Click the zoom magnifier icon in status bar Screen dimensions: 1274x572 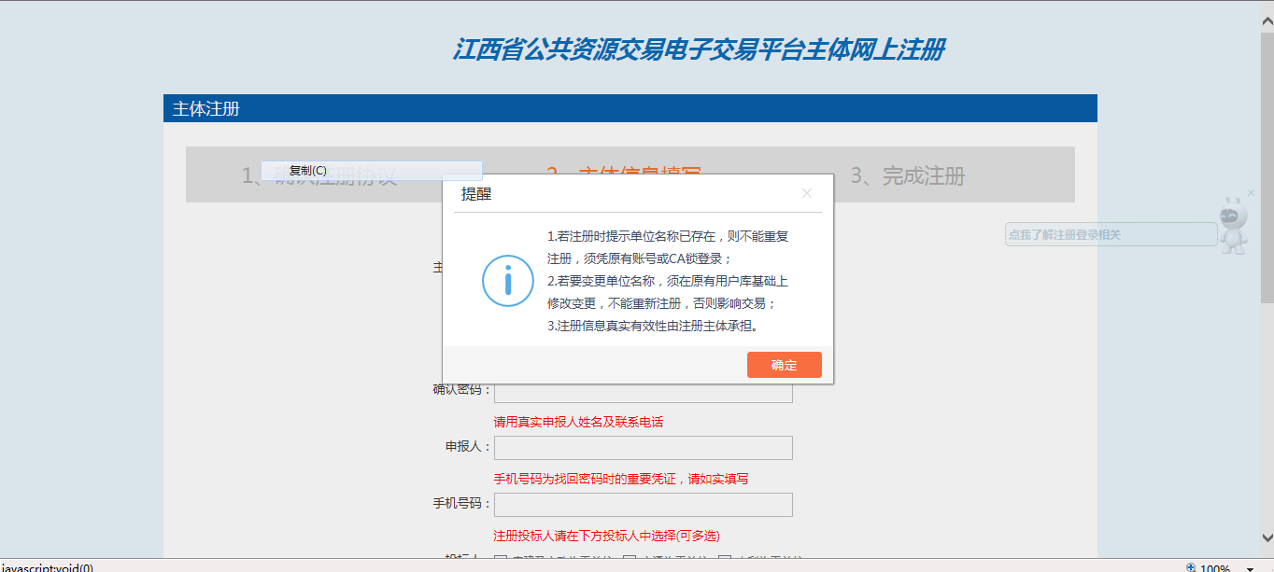click(x=1191, y=566)
